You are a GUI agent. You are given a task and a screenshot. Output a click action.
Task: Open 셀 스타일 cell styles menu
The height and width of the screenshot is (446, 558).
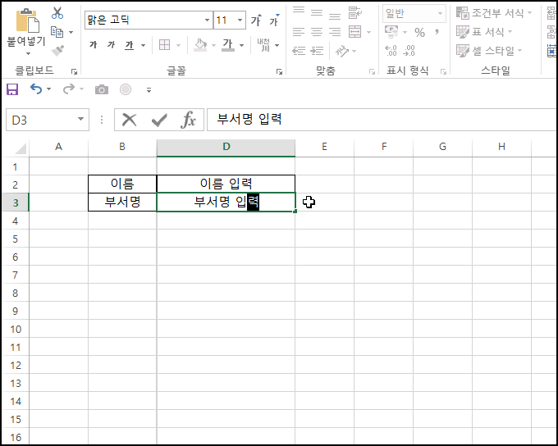[489, 51]
